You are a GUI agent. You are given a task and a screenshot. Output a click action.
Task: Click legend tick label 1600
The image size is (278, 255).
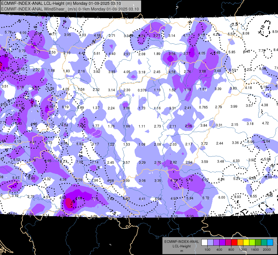pyautogui.click(x=255, y=250)
